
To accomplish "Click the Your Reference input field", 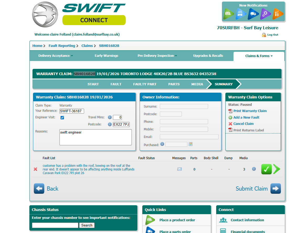I will (x=72, y=111).
